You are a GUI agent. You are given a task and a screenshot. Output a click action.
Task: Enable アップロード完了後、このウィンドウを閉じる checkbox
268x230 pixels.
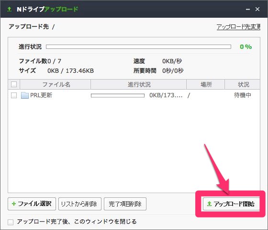[x=11, y=222]
